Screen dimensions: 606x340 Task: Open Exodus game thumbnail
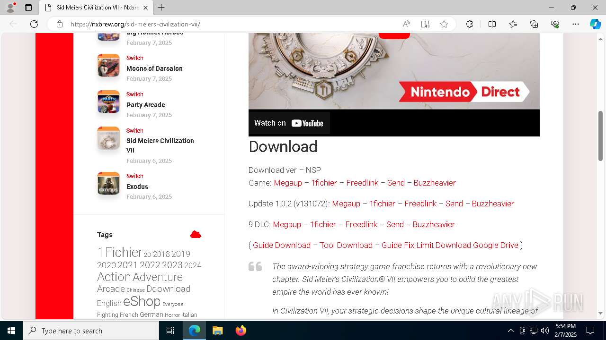pos(108,183)
